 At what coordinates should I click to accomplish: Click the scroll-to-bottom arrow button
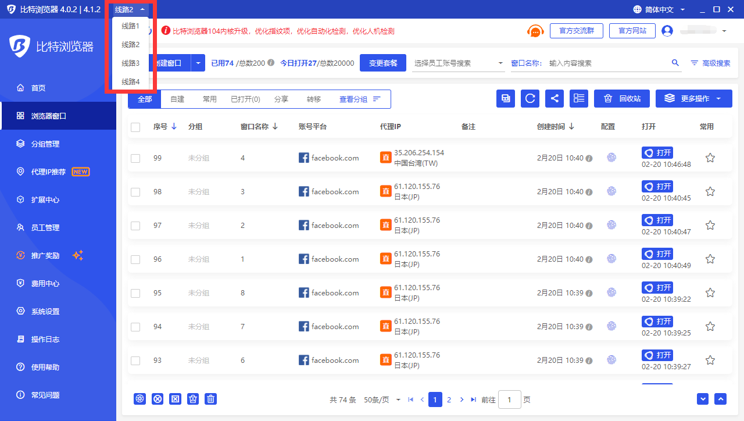point(703,399)
